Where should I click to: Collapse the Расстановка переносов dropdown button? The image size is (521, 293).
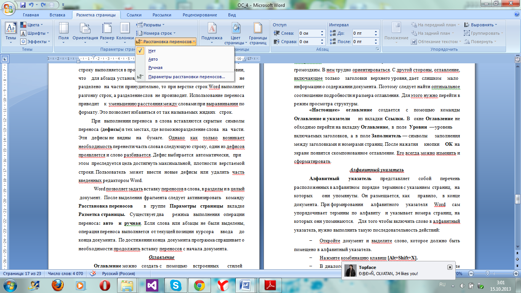pos(166,42)
